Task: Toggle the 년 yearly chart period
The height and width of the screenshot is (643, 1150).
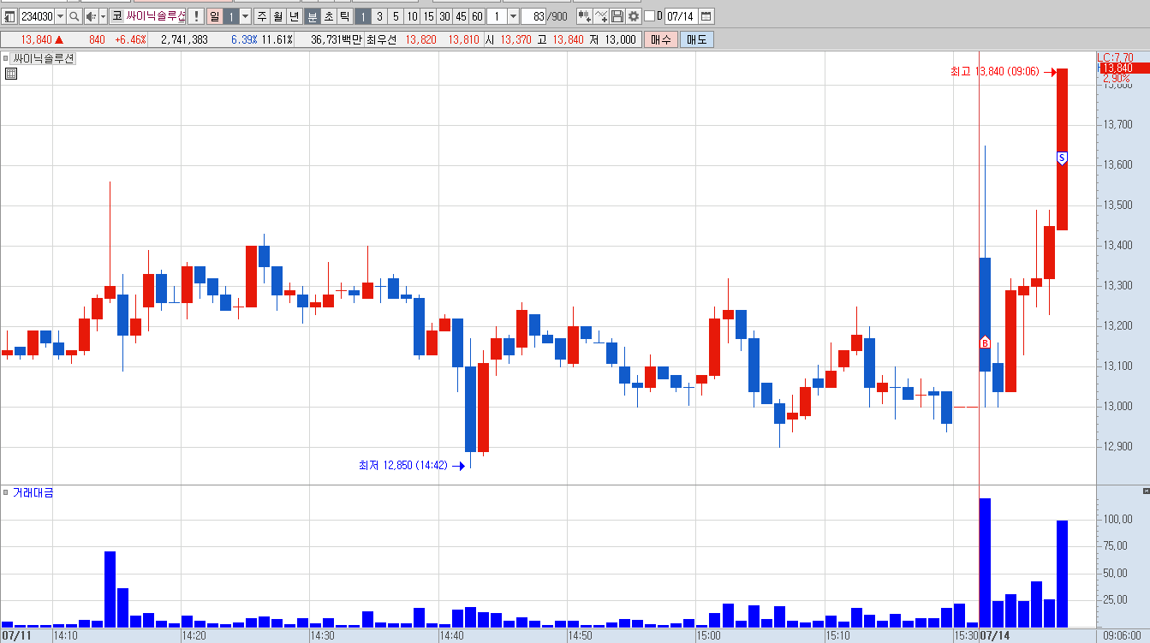Action: click(294, 16)
